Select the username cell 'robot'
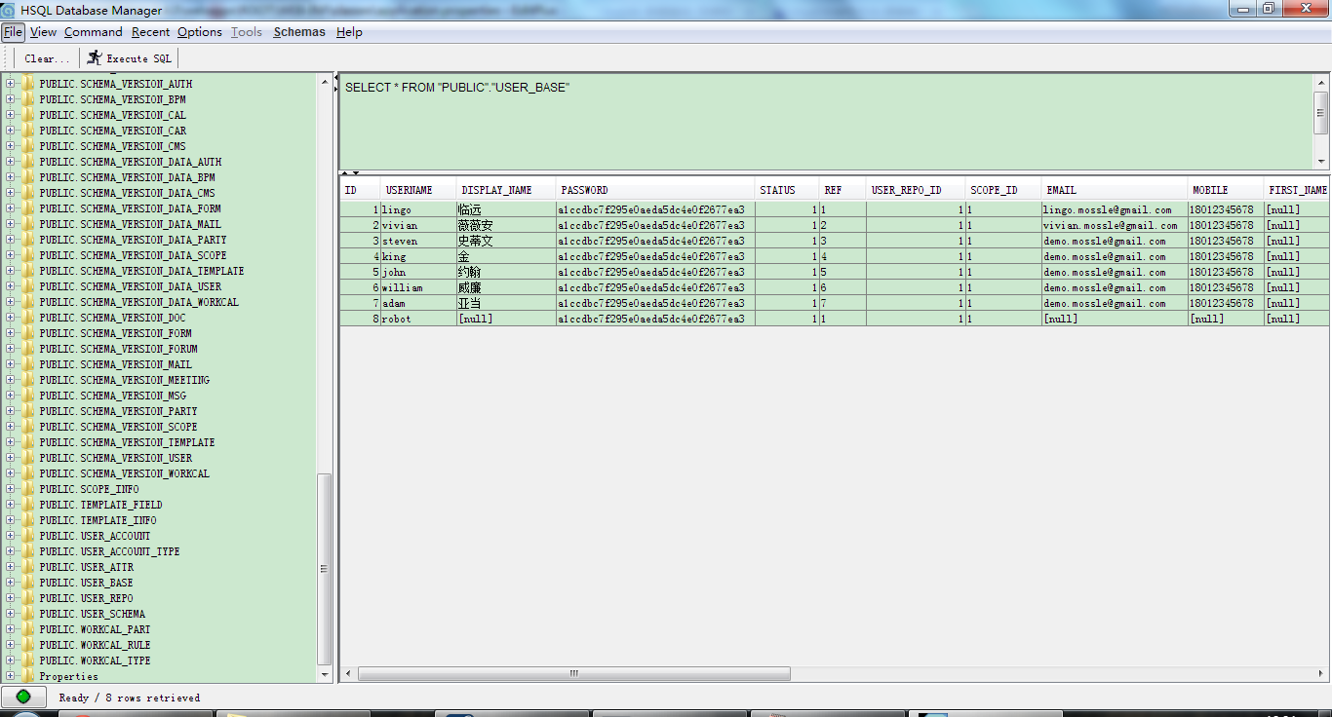 (x=418, y=319)
